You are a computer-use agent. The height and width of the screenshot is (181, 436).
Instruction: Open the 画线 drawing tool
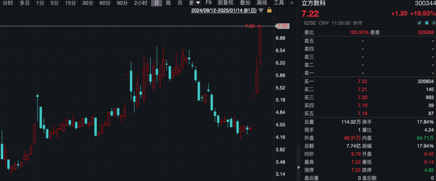click(262, 3)
